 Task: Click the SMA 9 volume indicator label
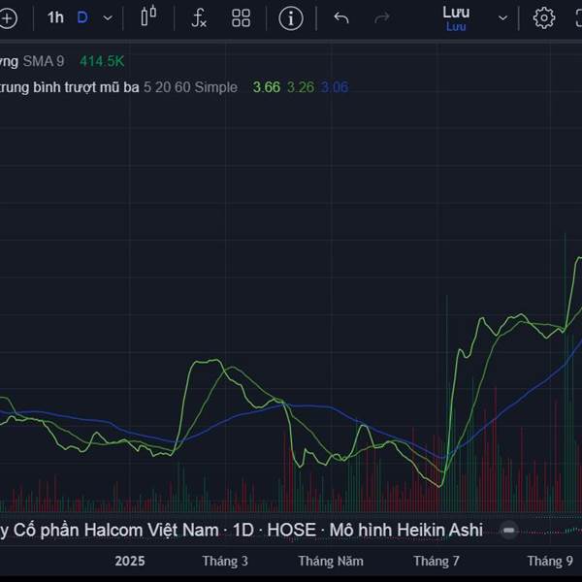[44, 61]
